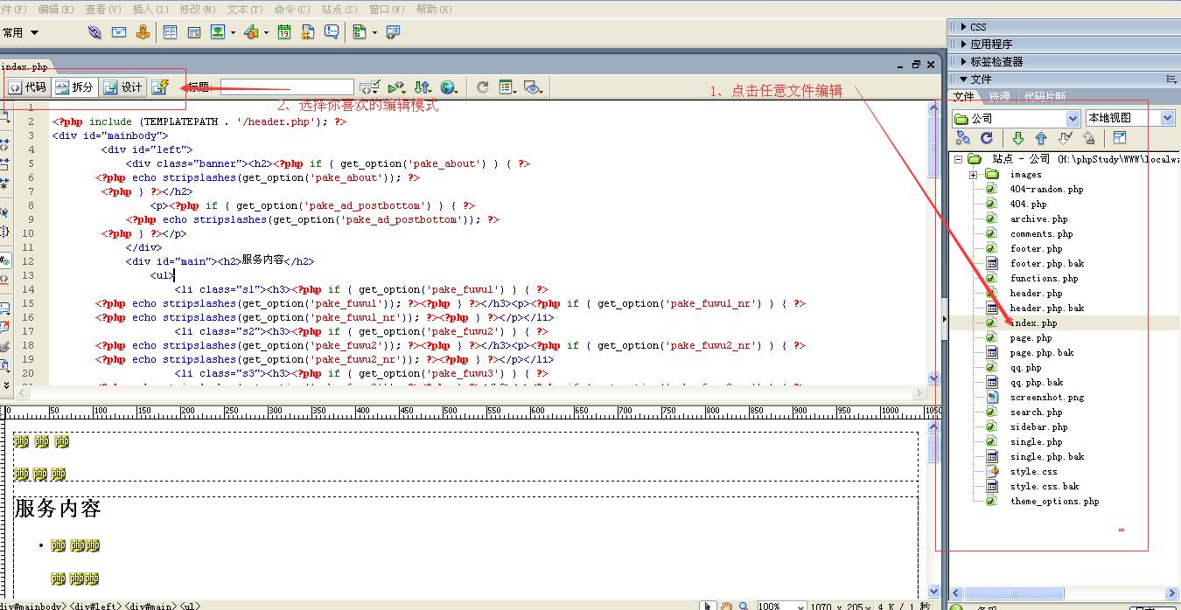
Task: Open the Images button dropdown arrow
Action: (232, 32)
